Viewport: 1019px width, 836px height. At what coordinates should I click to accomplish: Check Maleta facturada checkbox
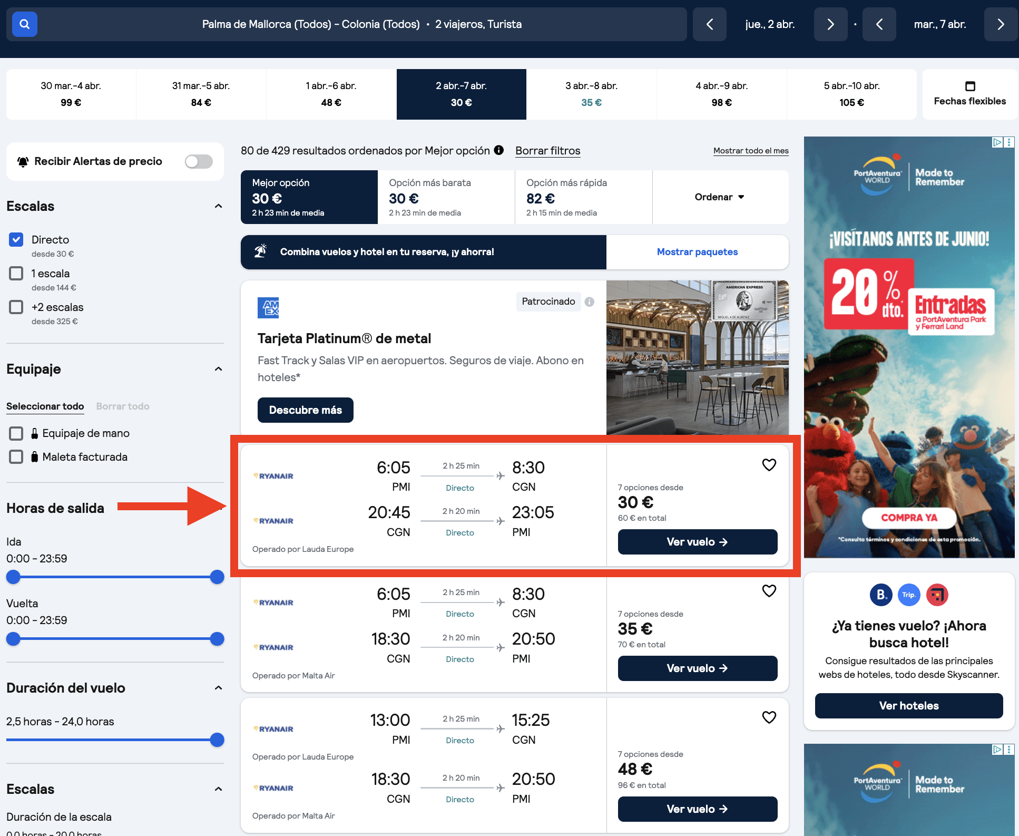point(16,456)
